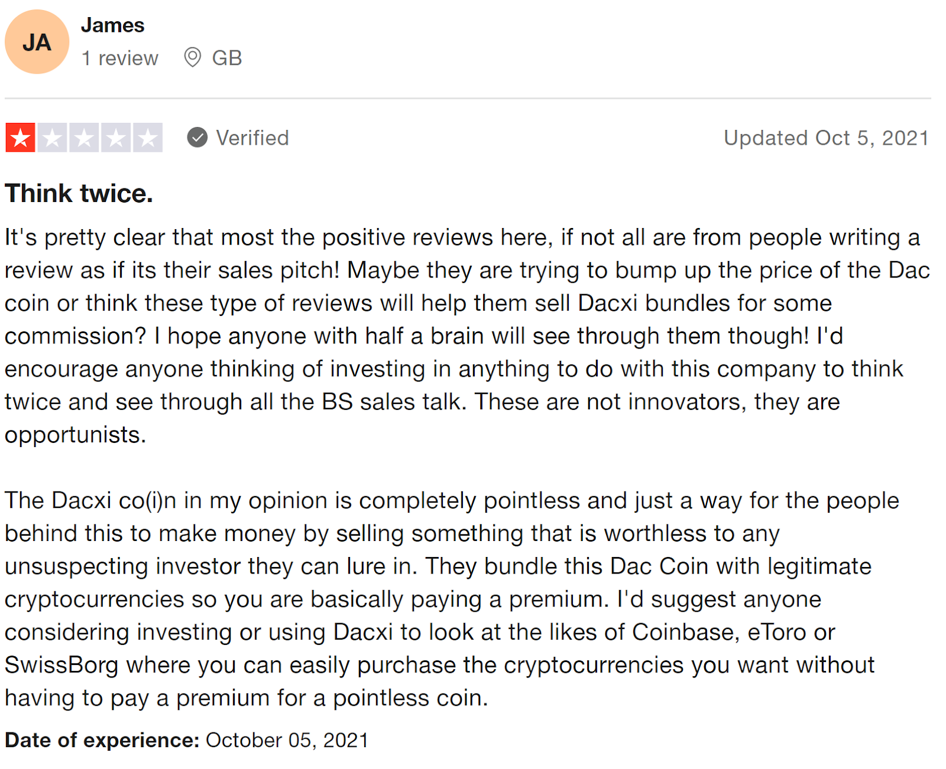Click the location pin icon
This screenshot has width=946, height=769.
[x=192, y=57]
